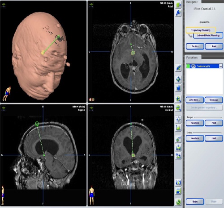
Task: Select the Labeled Point Planning step
Action: point(208,35)
